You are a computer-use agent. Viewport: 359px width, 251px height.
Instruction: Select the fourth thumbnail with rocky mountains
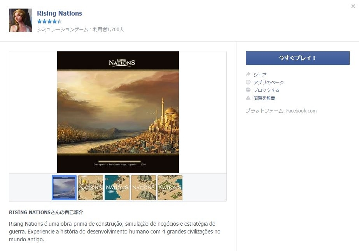[x=144, y=188]
